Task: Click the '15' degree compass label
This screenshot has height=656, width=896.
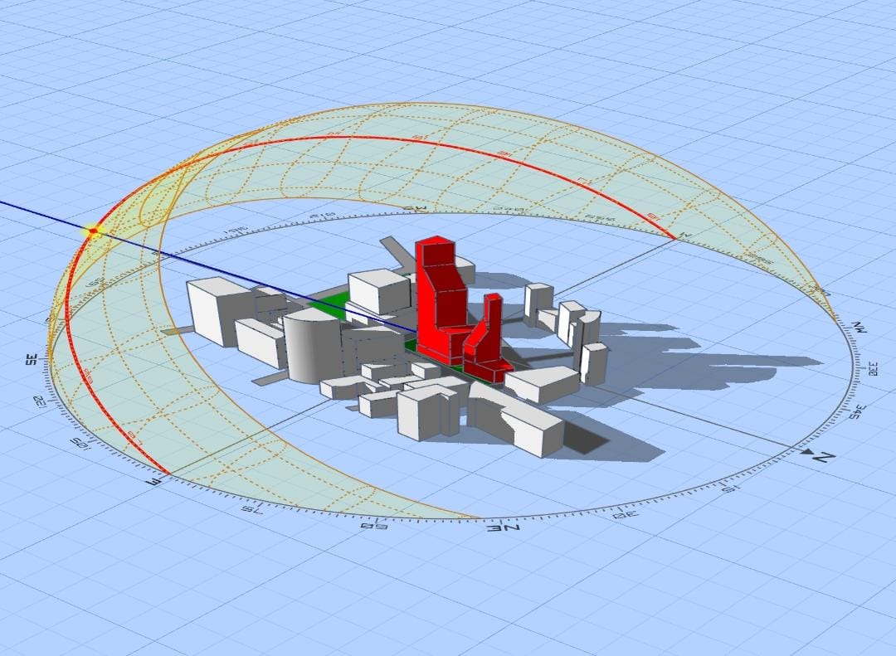Action: (x=730, y=488)
